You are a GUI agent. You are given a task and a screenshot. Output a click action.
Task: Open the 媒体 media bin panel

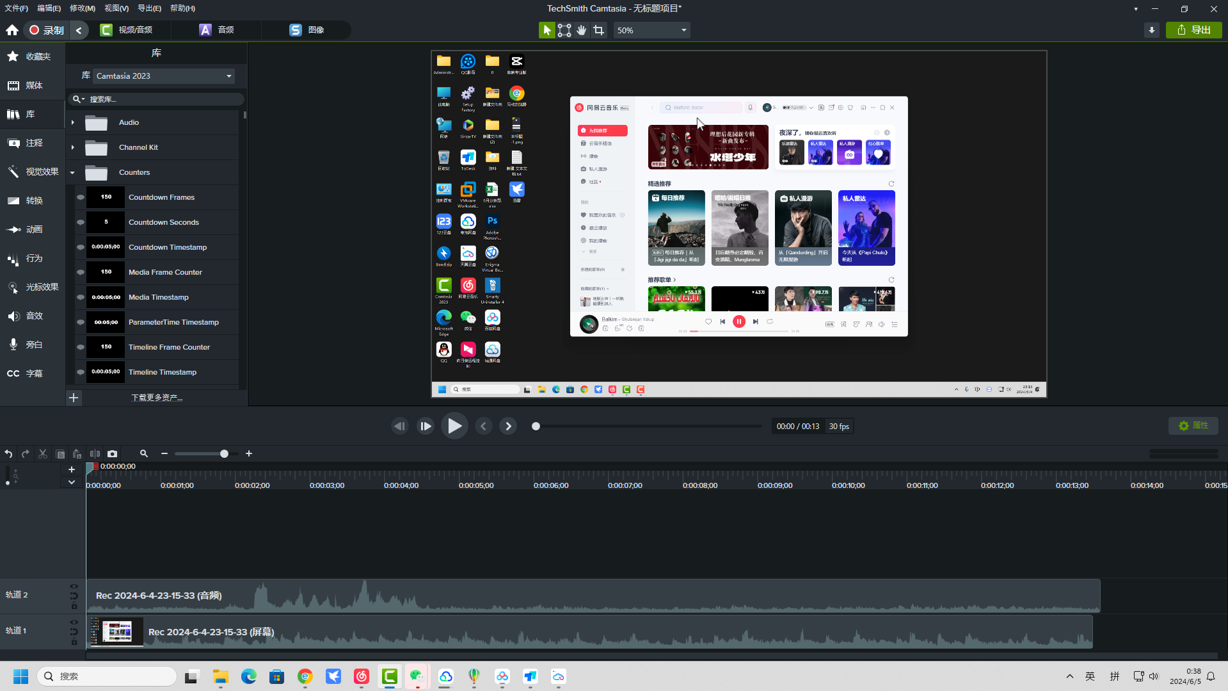(x=32, y=85)
